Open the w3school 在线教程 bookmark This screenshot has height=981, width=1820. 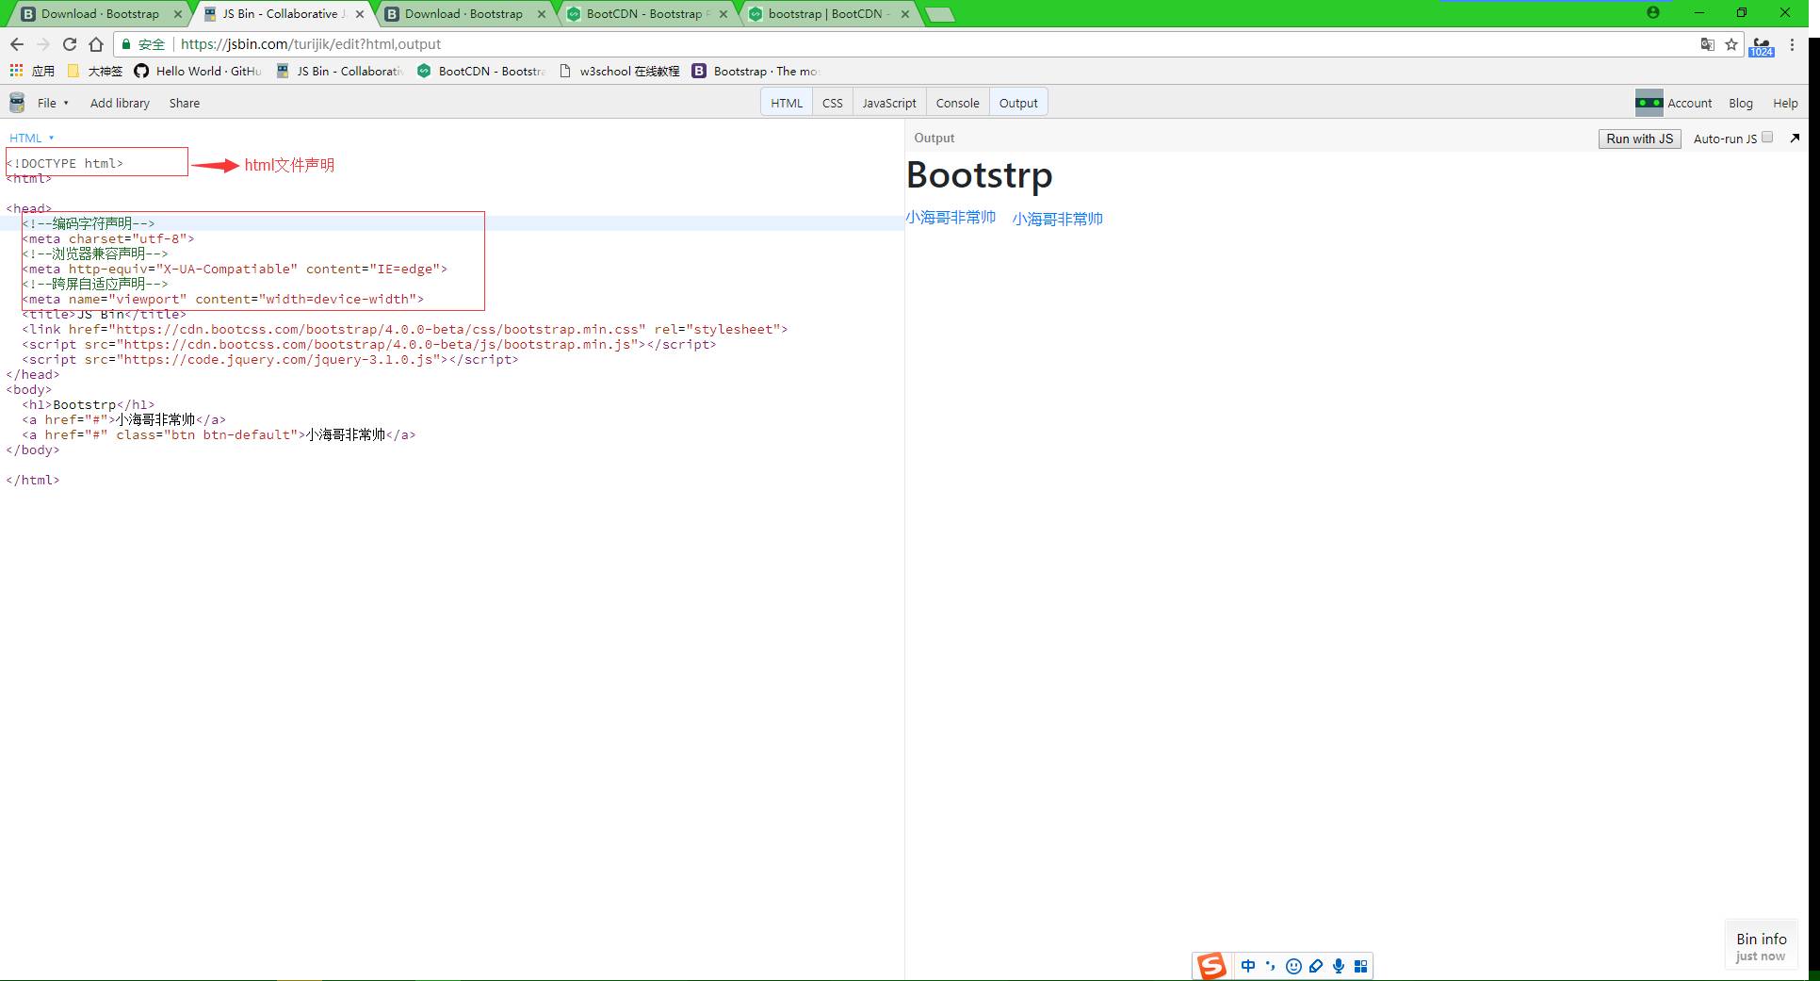(x=619, y=71)
